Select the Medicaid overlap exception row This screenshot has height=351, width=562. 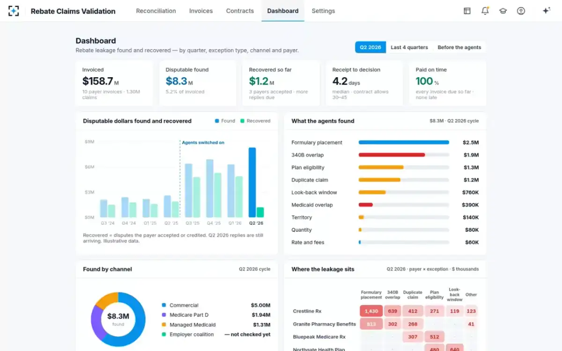pyautogui.click(x=385, y=205)
